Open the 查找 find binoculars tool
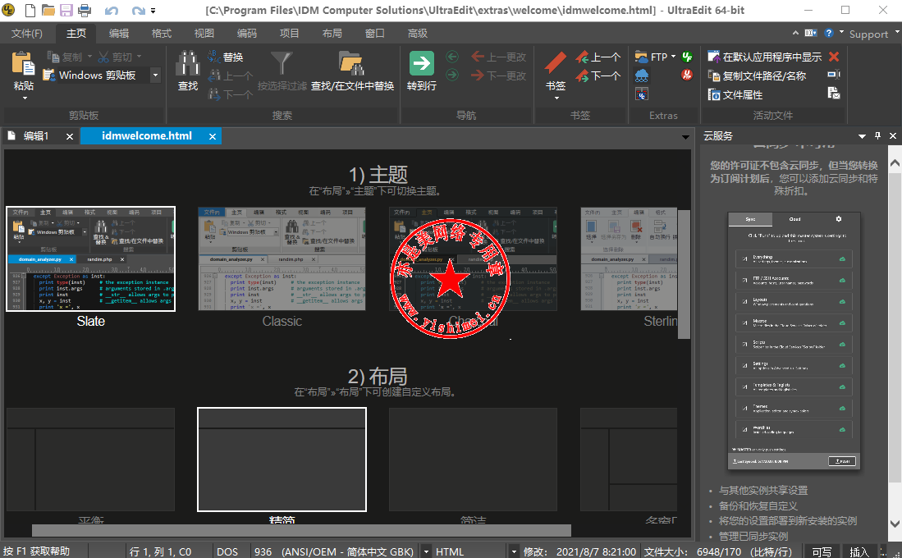Image resolution: width=902 pixels, height=558 pixels. click(x=187, y=63)
